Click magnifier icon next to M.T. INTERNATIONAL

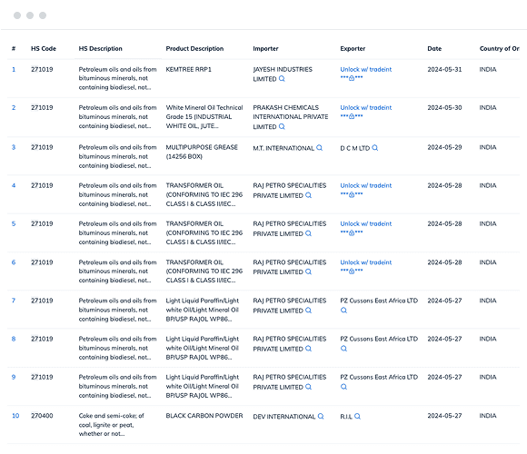319,148
